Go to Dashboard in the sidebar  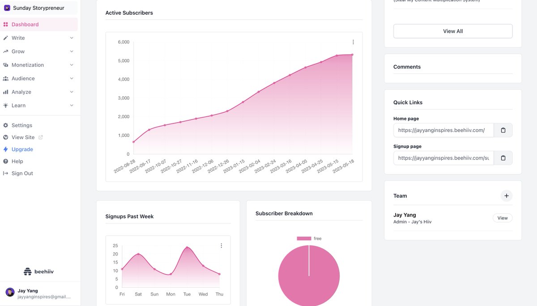39,25
